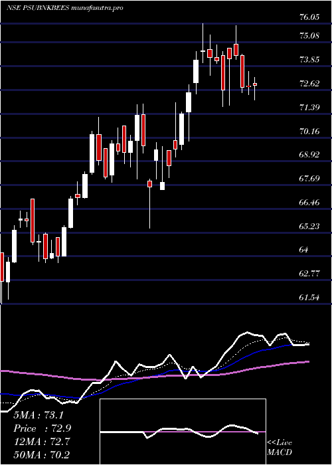The width and height of the screenshot is (332, 465).
Task: Click the 5MA : 73.1 value
Action: coord(39,415)
